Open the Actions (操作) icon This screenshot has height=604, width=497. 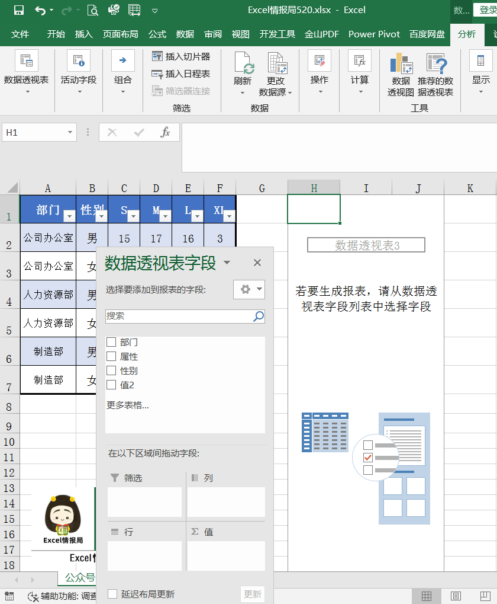point(319,60)
